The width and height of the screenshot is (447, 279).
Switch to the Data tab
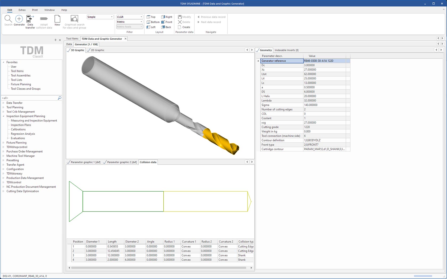(69, 44)
